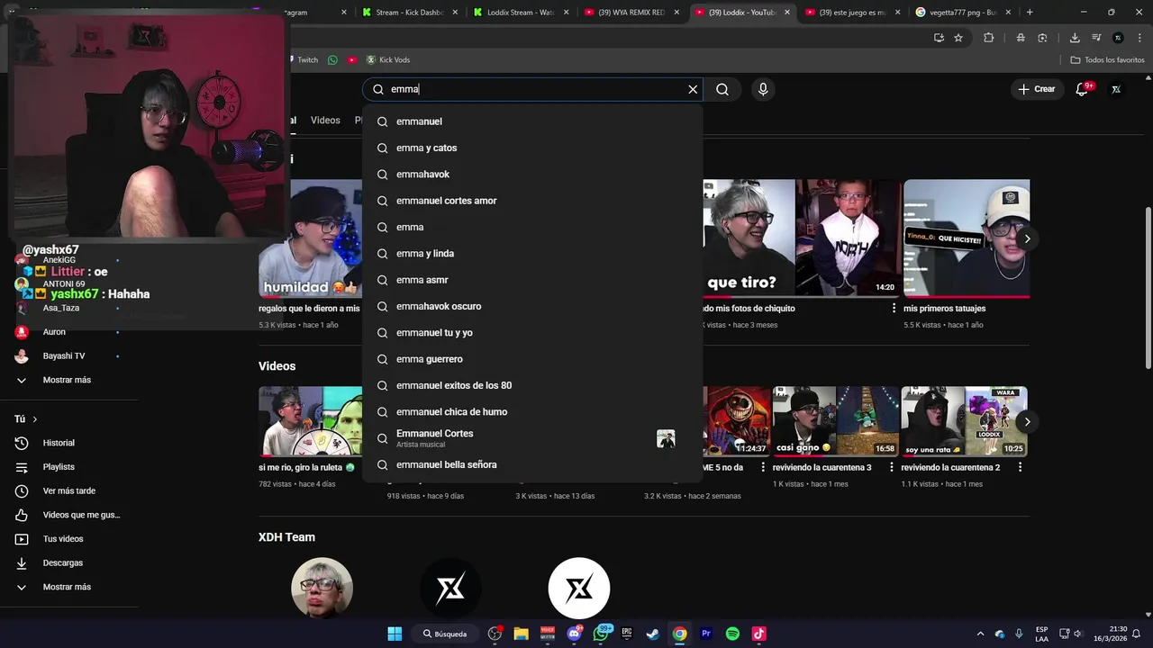This screenshot has width=1153, height=648.
Task: Open Spotify from the taskbar
Action: [x=732, y=634]
